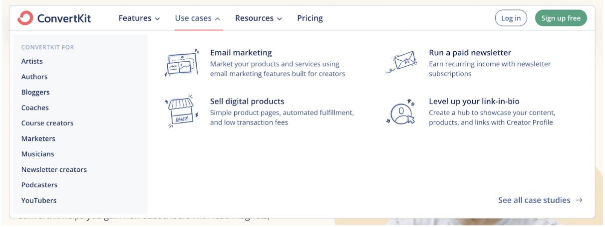Click the Email marketing description text
This screenshot has height=227, width=605.
tap(278, 69)
